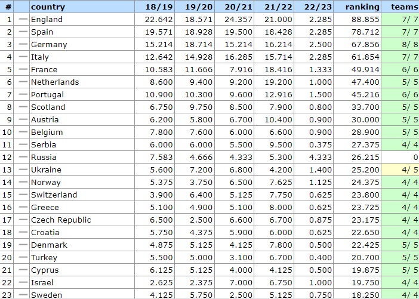Click the dash icon in Russia's row
The width and height of the screenshot is (419, 299).
point(23,158)
